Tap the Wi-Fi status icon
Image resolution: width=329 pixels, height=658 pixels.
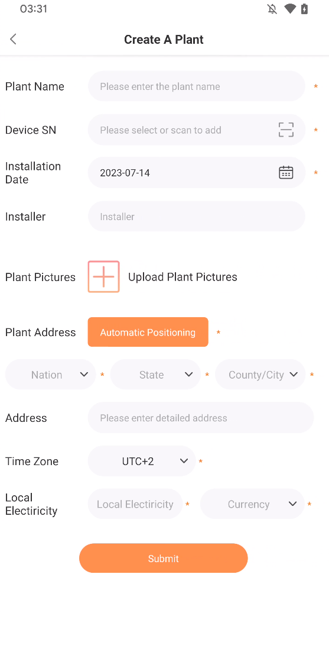pyautogui.click(x=289, y=9)
